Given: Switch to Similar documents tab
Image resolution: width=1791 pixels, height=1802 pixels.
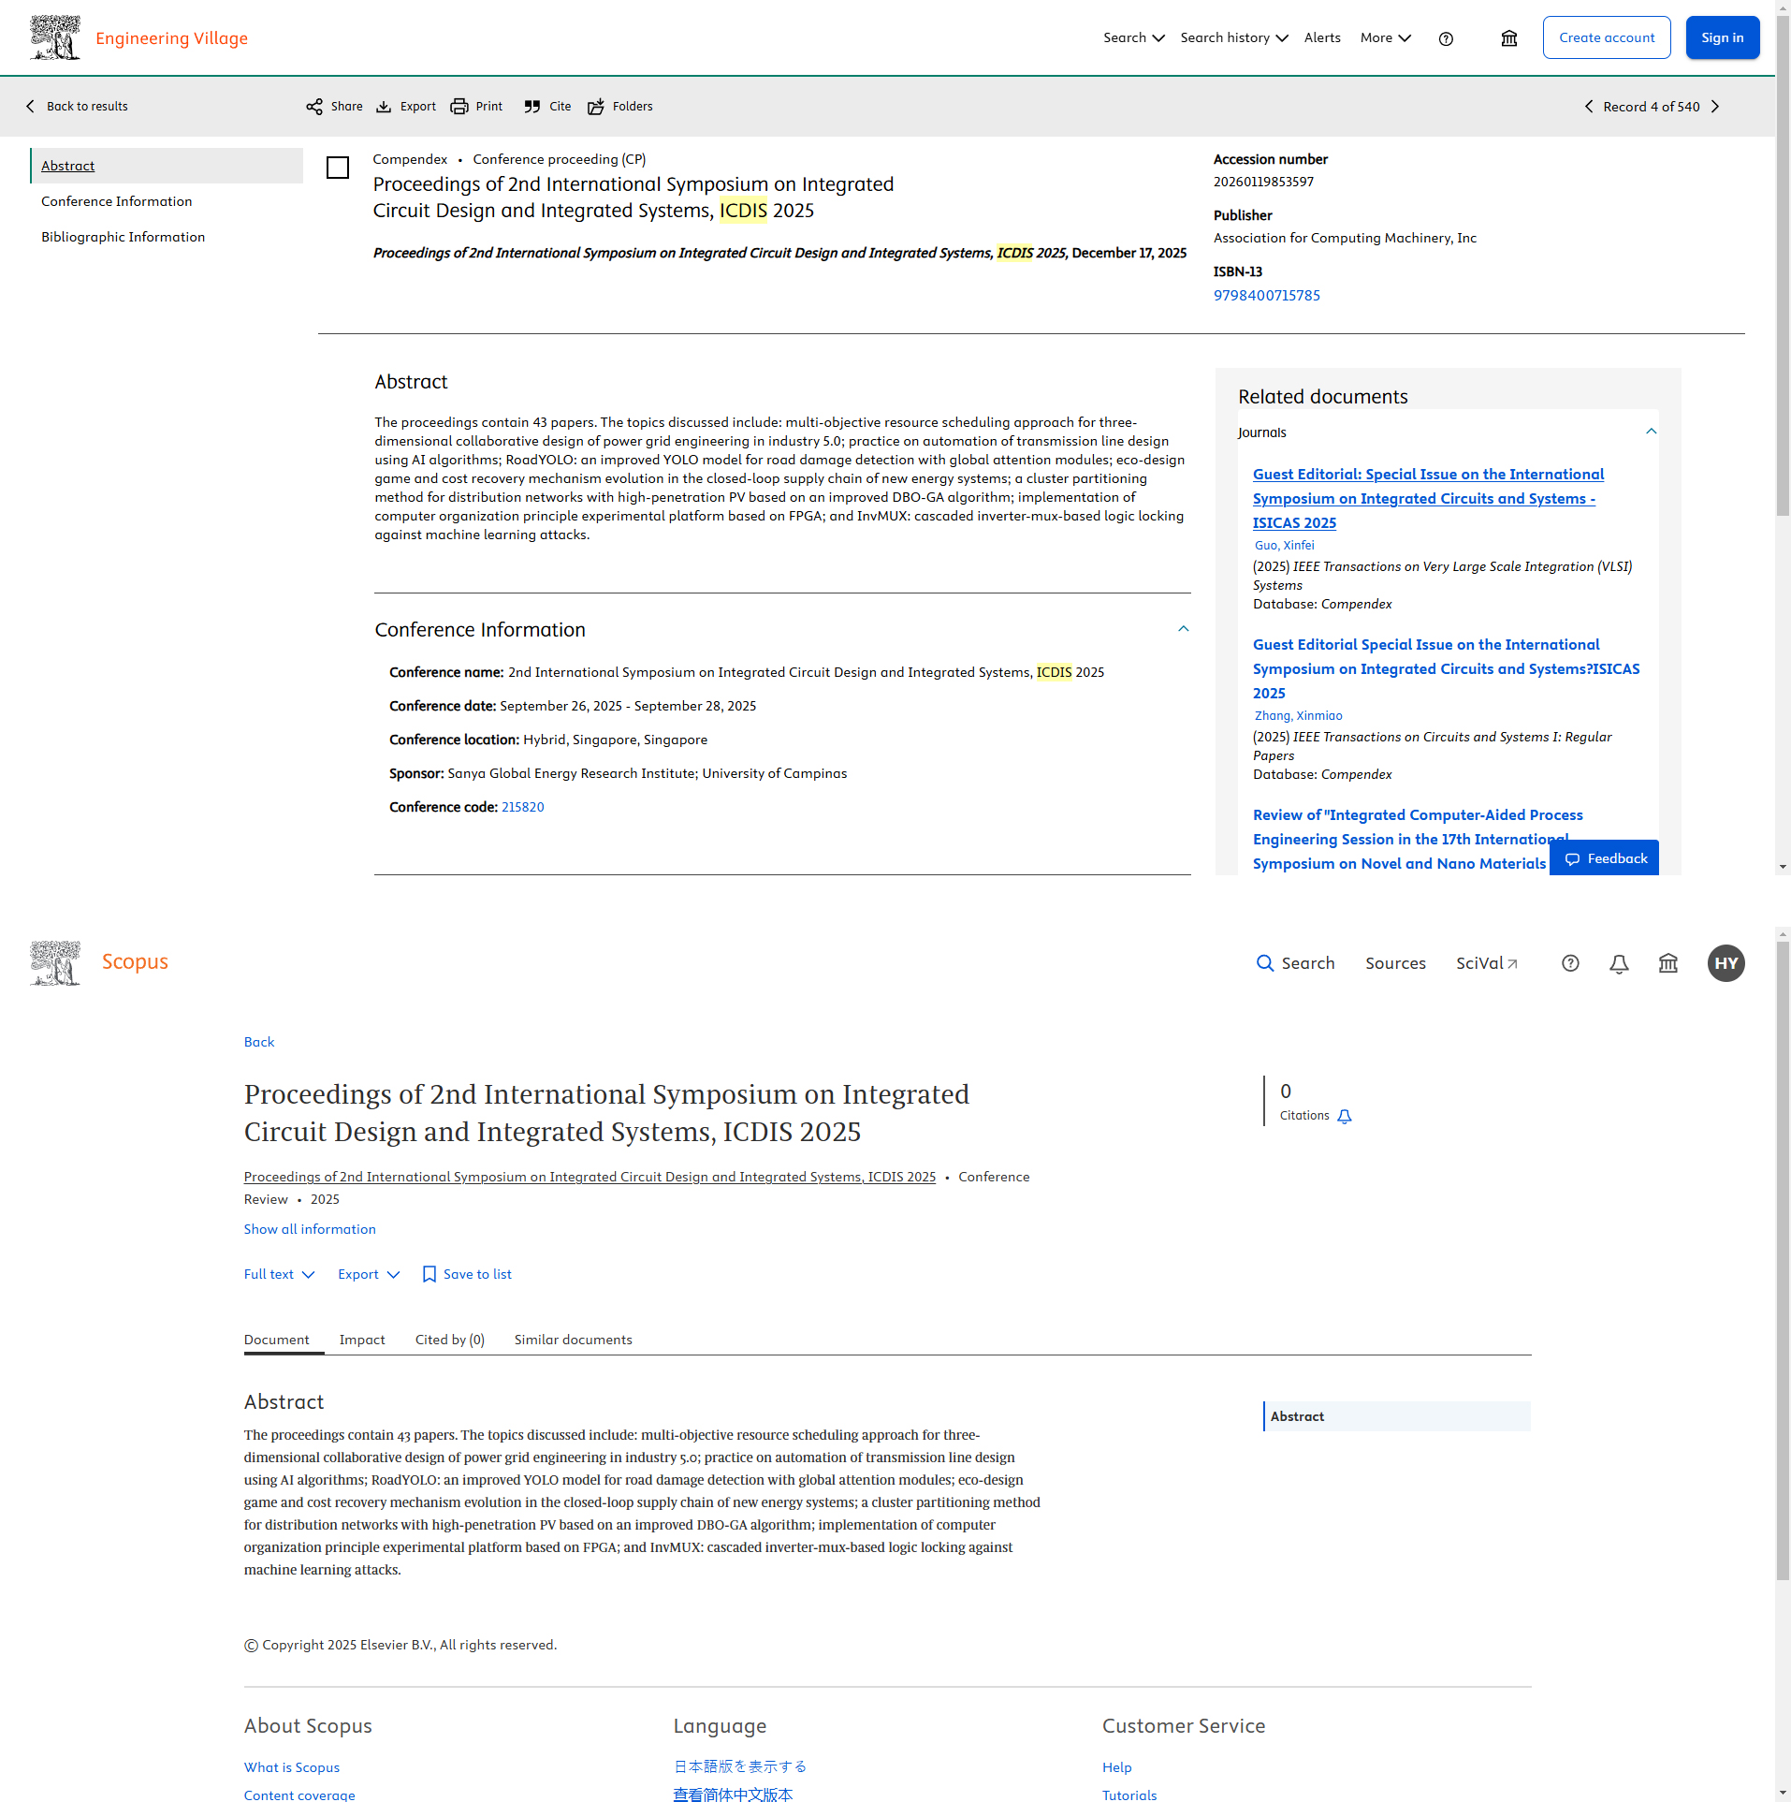Looking at the screenshot, I should pyautogui.click(x=573, y=1340).
